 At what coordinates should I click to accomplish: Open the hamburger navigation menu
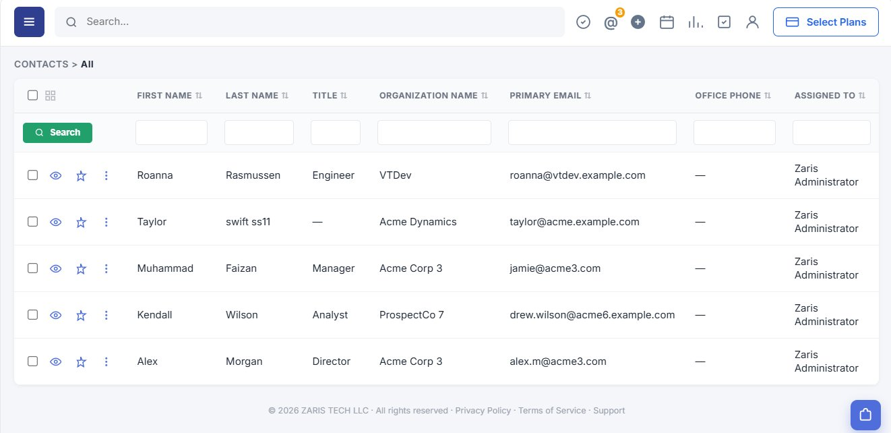click(x=29, y=22)
